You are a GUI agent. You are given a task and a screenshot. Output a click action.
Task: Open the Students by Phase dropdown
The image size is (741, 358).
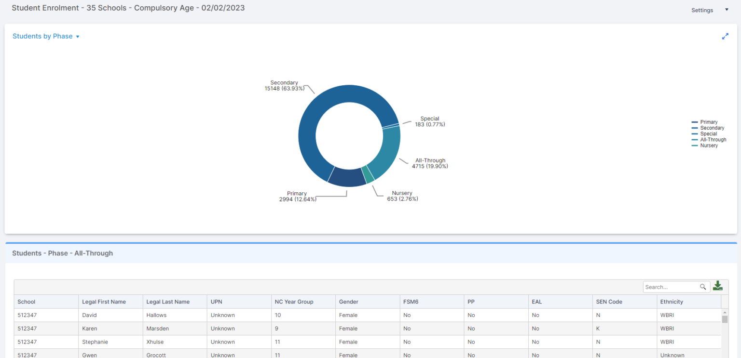click(x=78, y=36)
